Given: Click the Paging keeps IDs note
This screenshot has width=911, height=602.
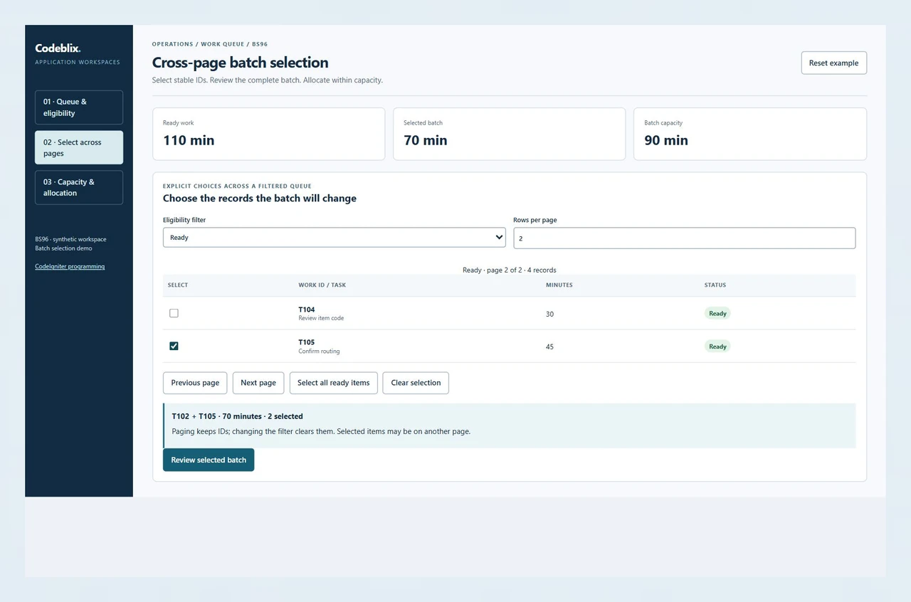Looking at the screenshot, I should point(321,431).
